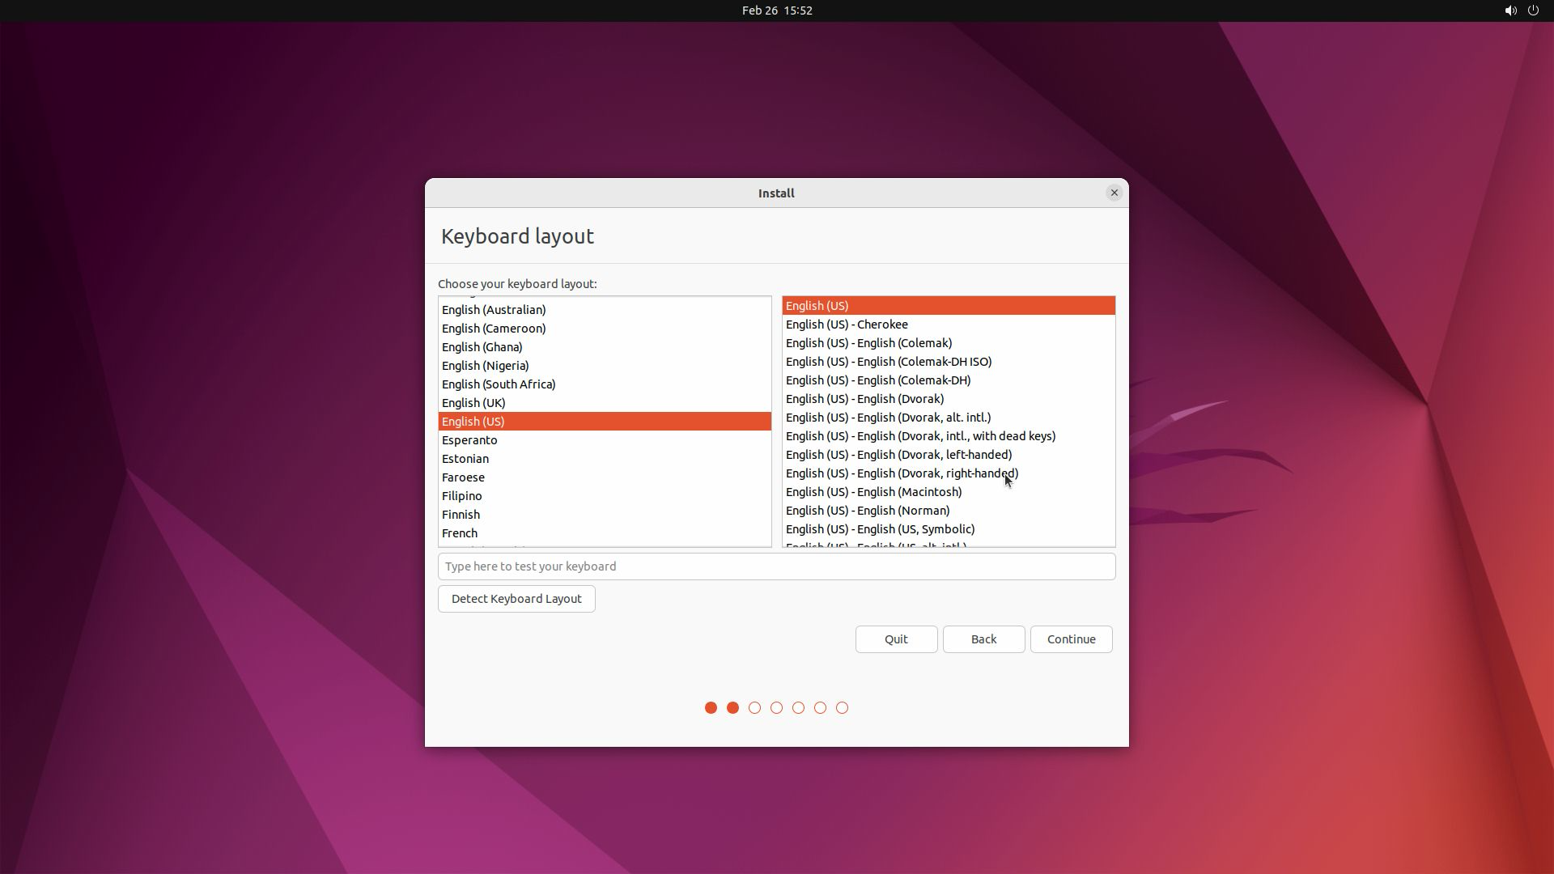
Task: Open the power menu icon
Action: pos(1533,11)
